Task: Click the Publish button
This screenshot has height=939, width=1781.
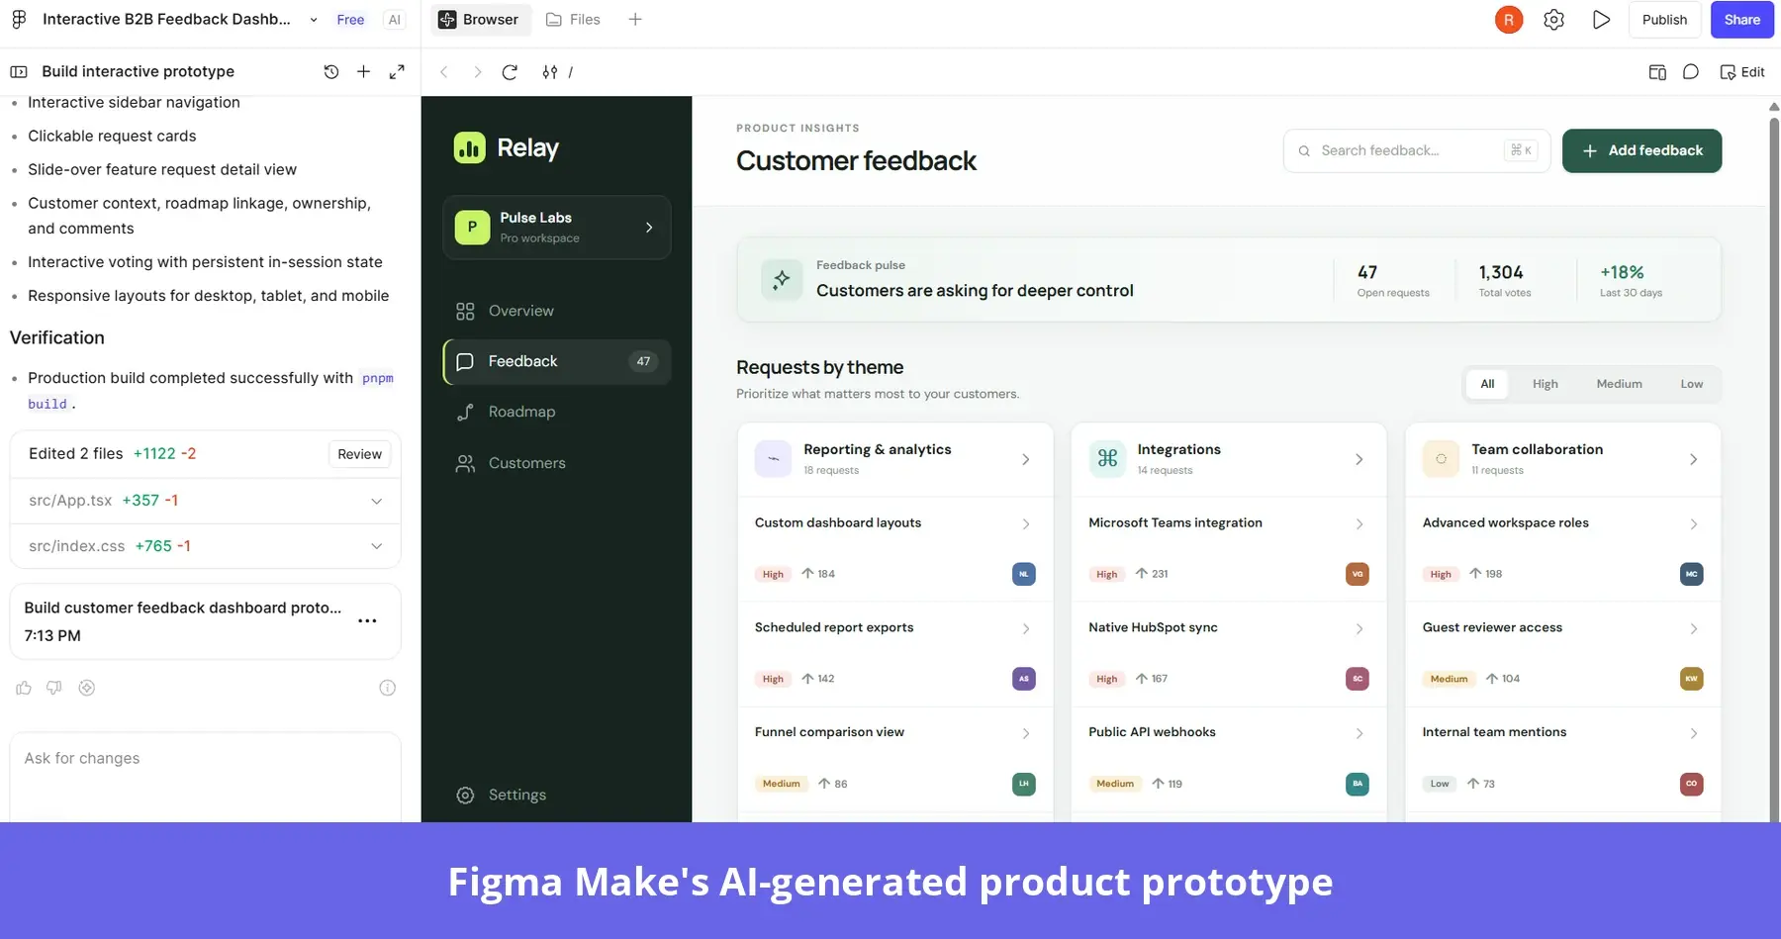Action: click(1664, 20)
